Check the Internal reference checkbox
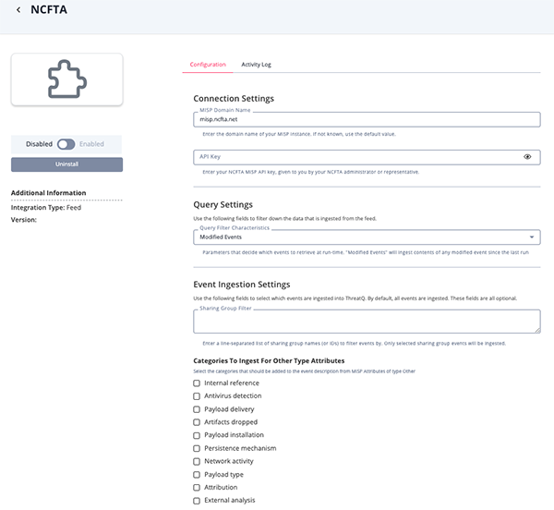Screen dimensions: 554x510 [197, 383]
